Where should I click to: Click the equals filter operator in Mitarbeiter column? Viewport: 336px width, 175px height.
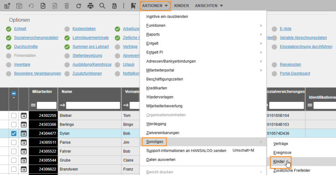point(33,105)
